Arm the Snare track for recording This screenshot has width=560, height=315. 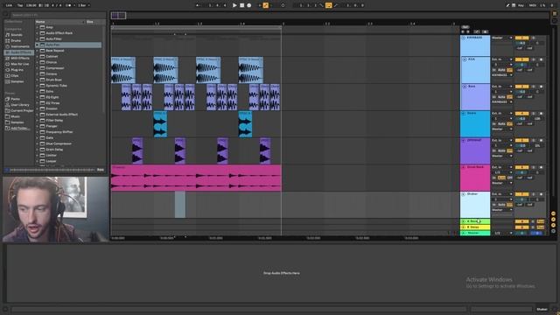point(541,114)
